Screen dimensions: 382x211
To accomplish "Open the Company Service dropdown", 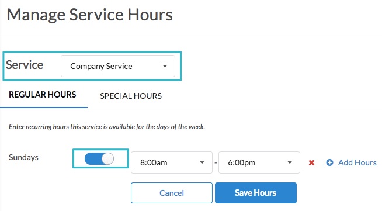I will click(118, 66).
